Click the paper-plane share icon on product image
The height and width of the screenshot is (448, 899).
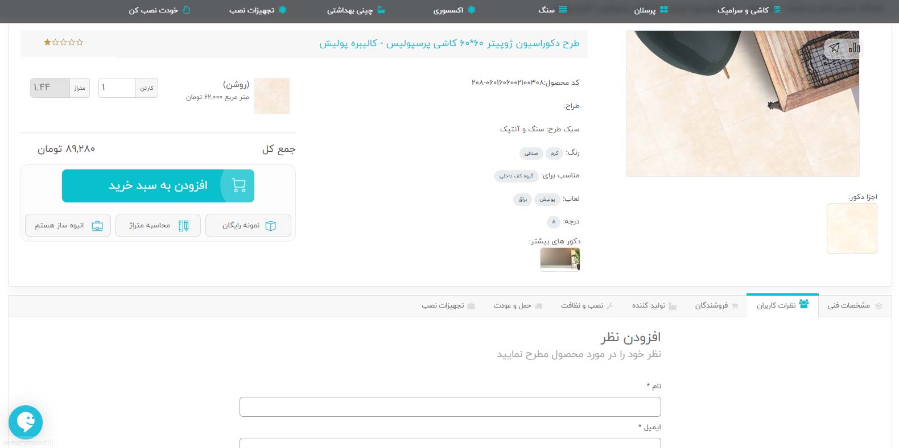point(834,48)
